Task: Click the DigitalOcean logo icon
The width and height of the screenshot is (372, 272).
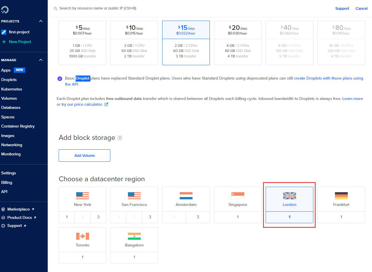Action: 5,10
